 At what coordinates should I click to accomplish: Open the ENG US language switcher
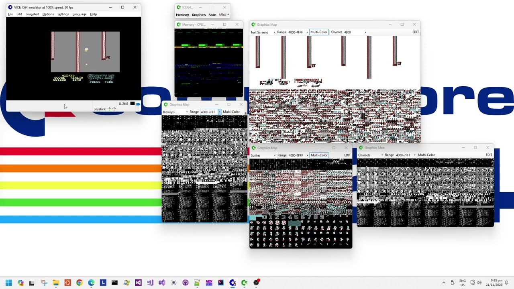[463, 283]
